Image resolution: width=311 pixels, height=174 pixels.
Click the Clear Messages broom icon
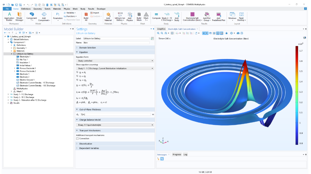click(158, 159)
